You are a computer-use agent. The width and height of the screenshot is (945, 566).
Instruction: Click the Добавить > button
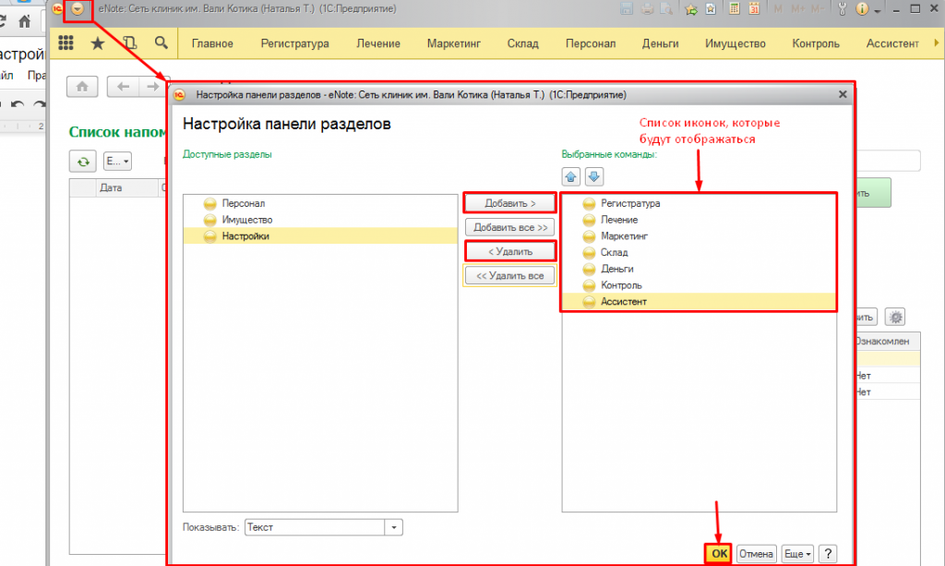(x=509, y=203)
